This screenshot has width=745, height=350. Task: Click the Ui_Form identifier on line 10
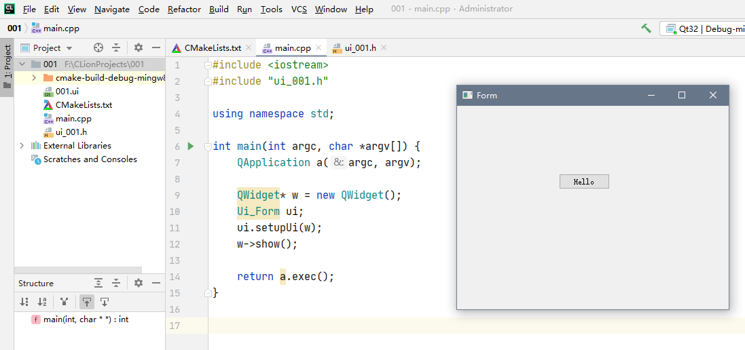(x=258, y=211)
